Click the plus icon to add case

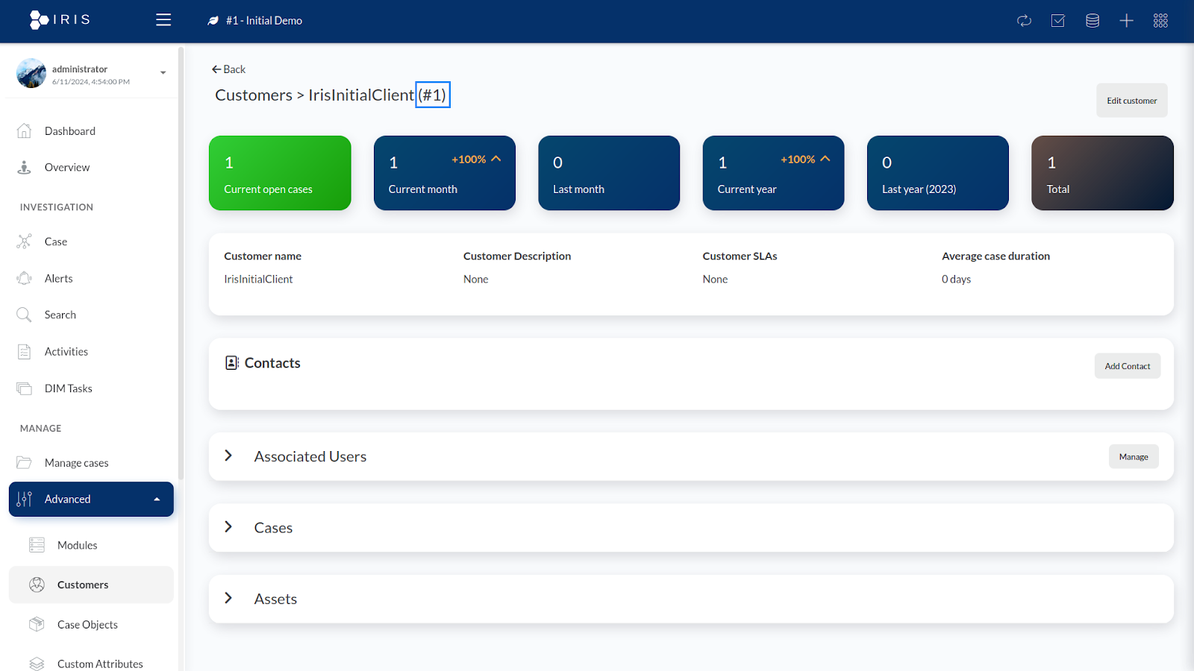pyautogui.click(x=1126, y=21)
